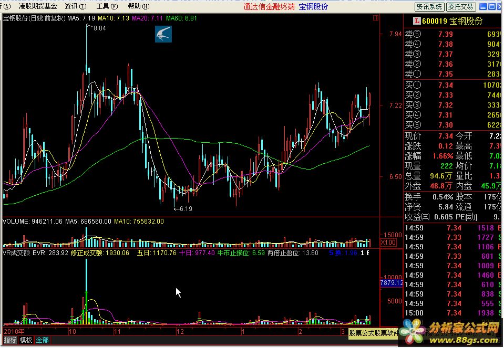Click the 通达信金融终端 title text
This screenshot has width=504, height=348.
pyautogui.click(x=269, y=6)
